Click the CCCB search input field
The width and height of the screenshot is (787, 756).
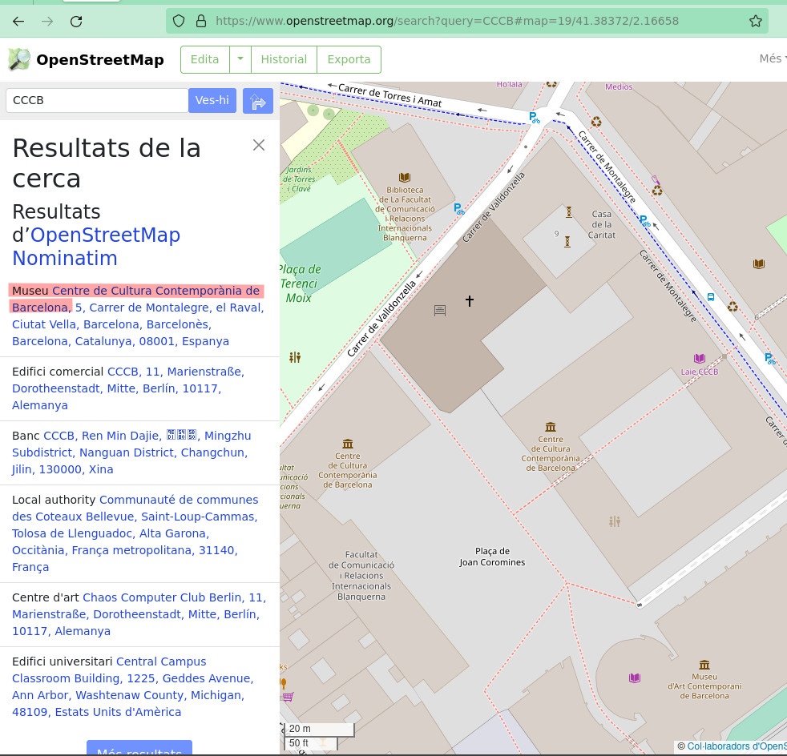[97, 100]
